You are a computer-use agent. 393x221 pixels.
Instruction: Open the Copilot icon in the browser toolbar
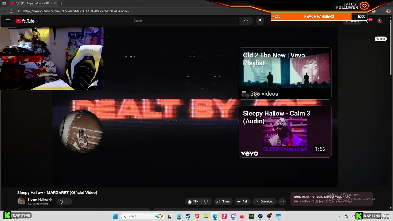[388, 11]
